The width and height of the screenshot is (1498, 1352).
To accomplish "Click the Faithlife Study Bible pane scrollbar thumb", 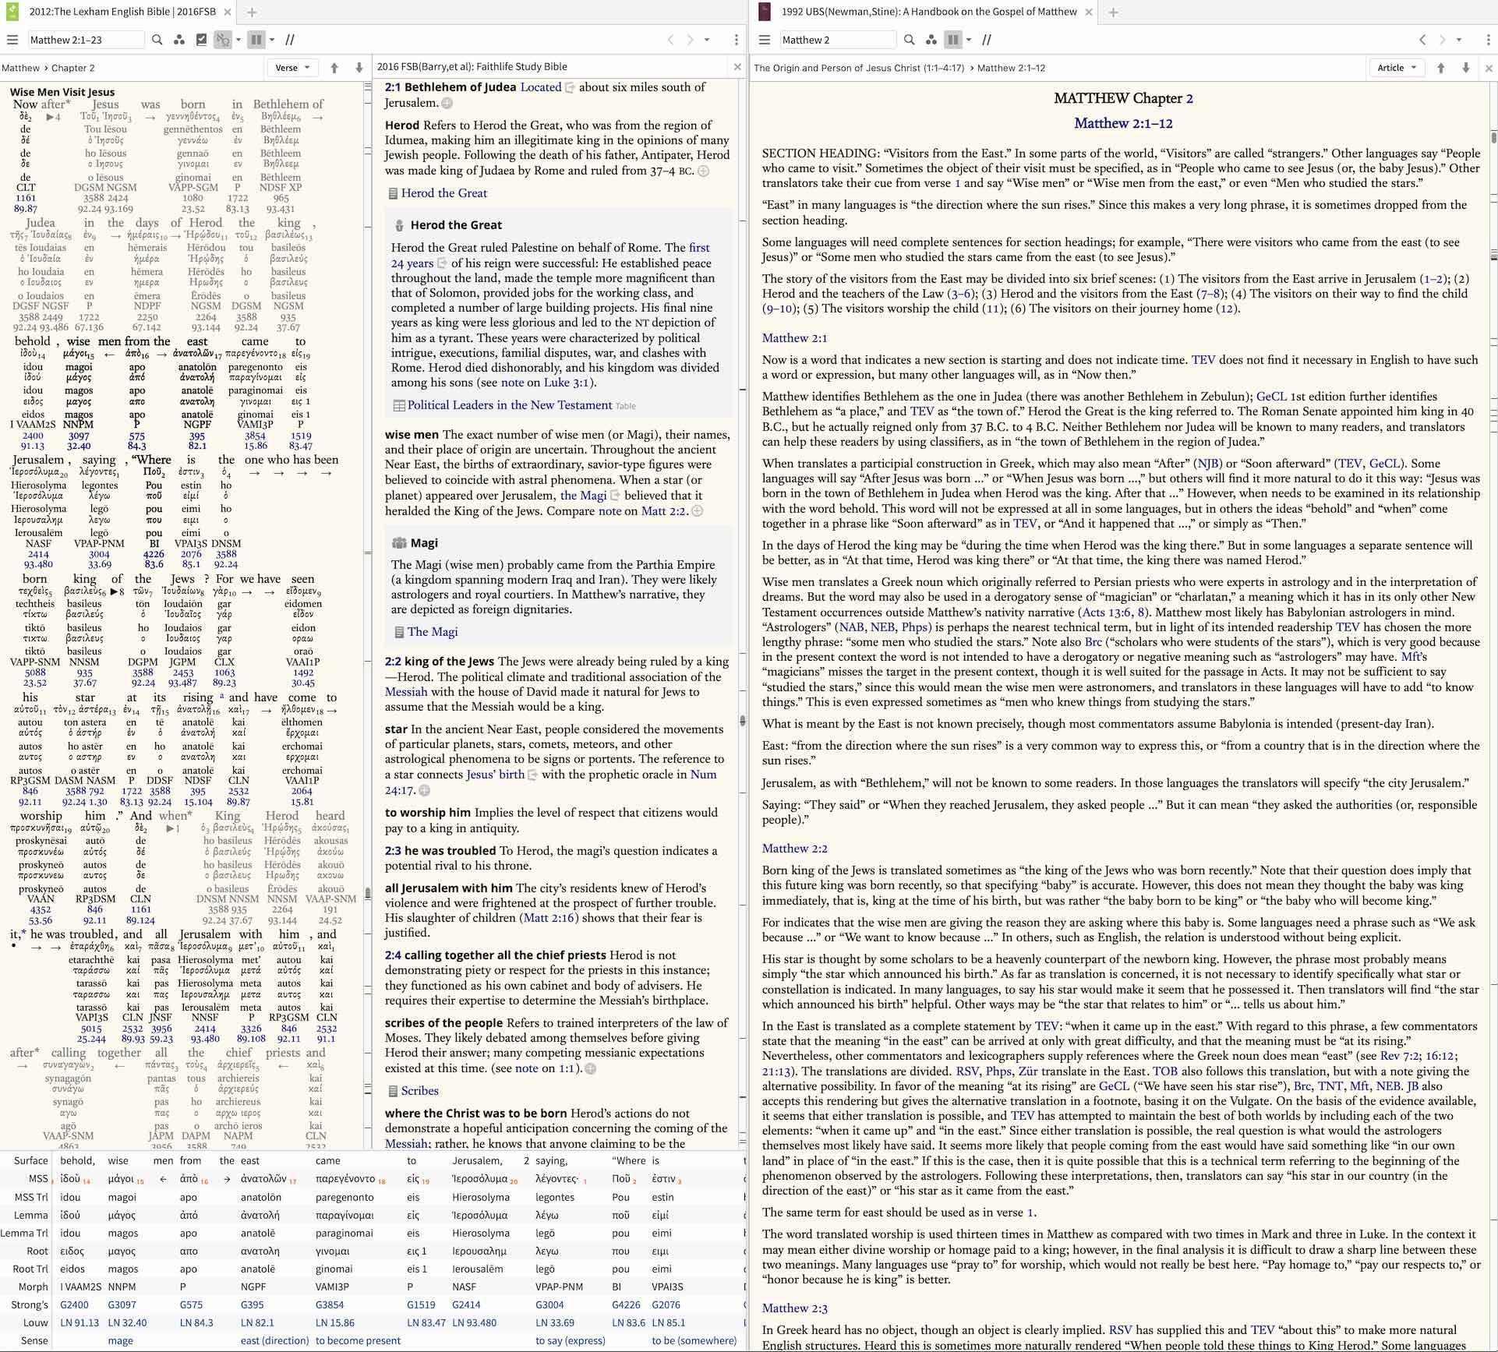I will (743, 721).
